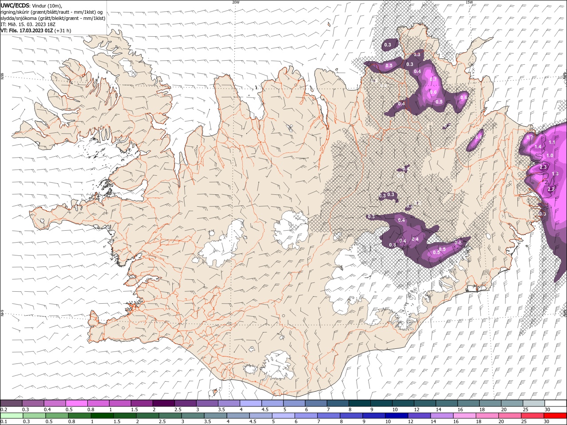Select dusky mauve 0.2–0.3 upper legend swatch
Image resolution: width=567 pixels, height=425 pixels.
[x=12, y=403]
